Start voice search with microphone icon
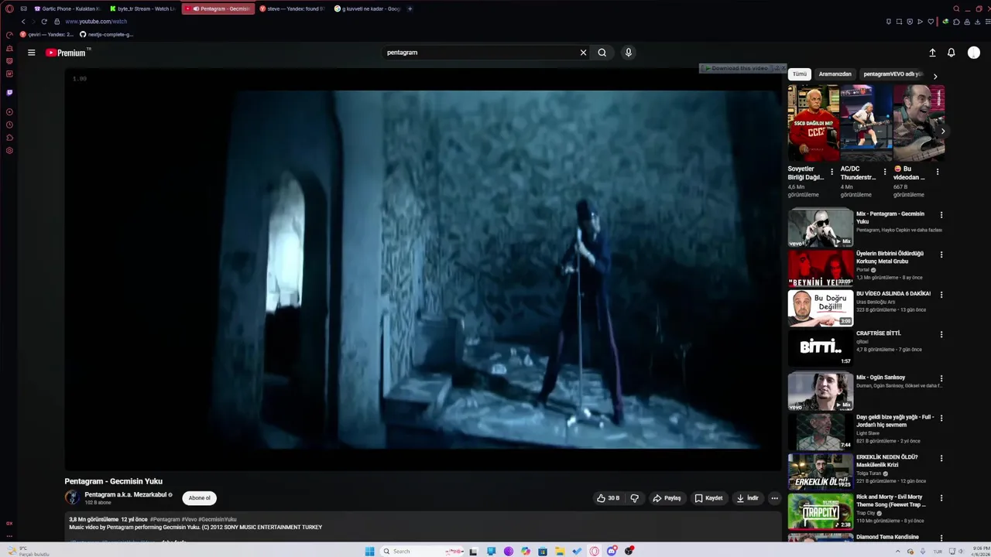Screen dimensions: 991x557 (x=628, y=53)
